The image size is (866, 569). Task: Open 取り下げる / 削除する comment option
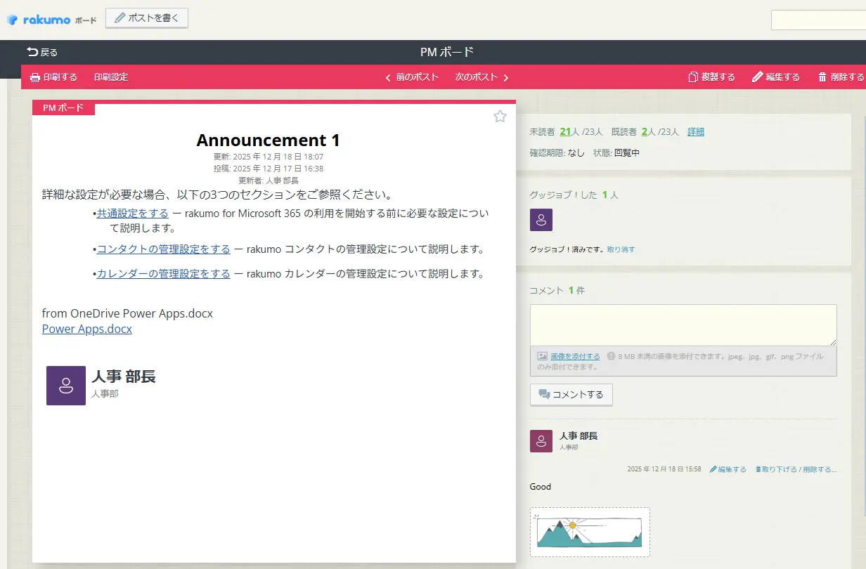[x=796, y=469]
